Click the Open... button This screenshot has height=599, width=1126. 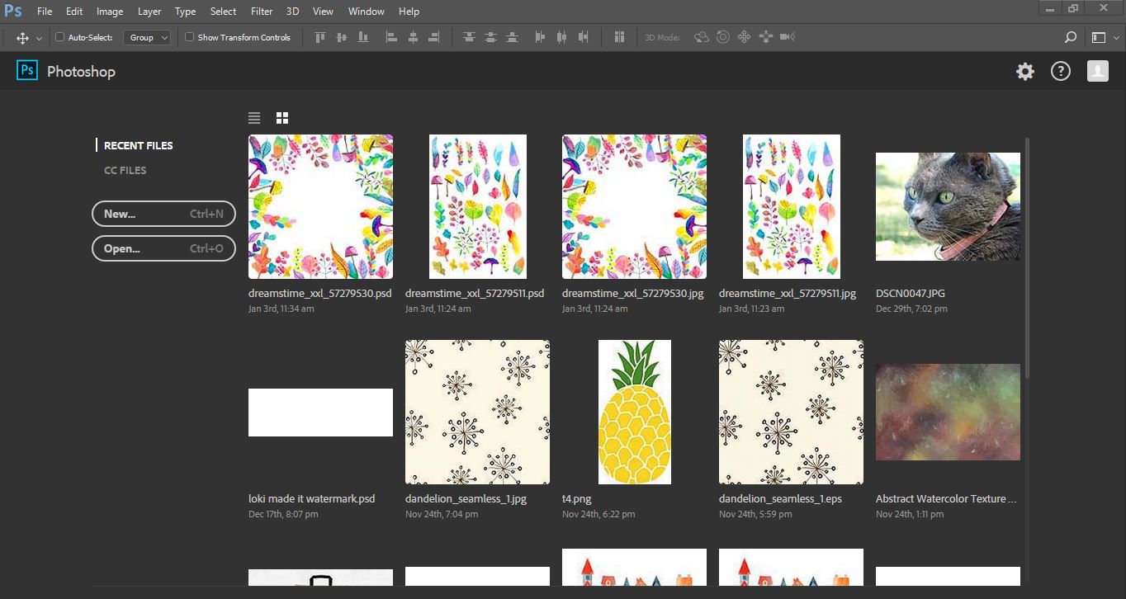(163, 248)
